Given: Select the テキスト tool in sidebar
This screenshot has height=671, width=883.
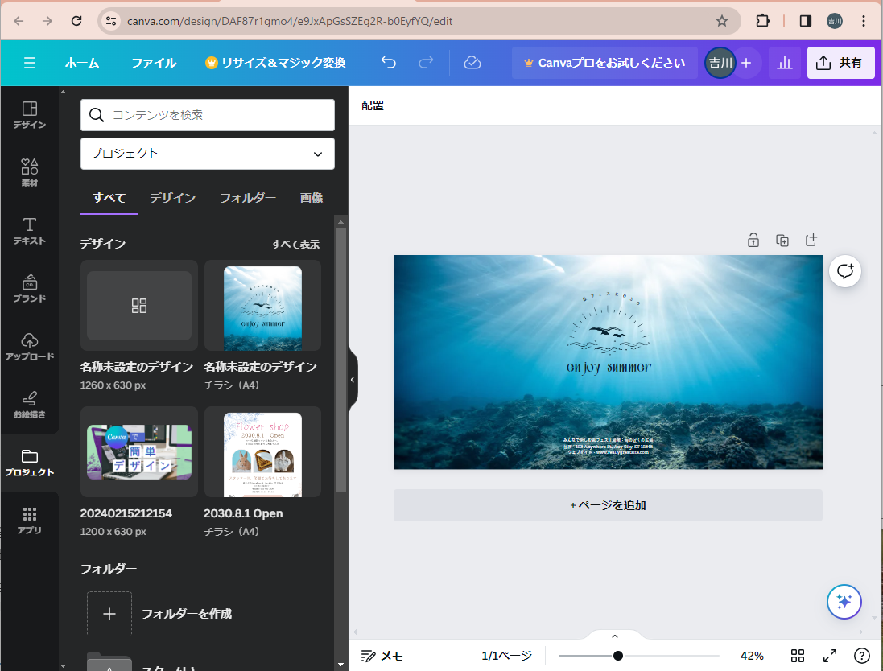Looking at the screenshot, I should coord(29,230).
